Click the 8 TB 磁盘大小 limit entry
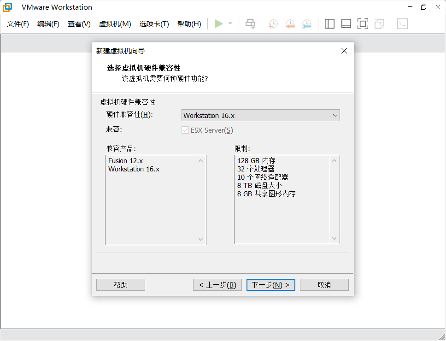446x341 pixels. coord(259,185)
